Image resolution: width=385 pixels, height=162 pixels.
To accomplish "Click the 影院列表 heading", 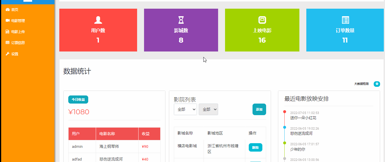I will pyautogui.click(x=185, y=100).
